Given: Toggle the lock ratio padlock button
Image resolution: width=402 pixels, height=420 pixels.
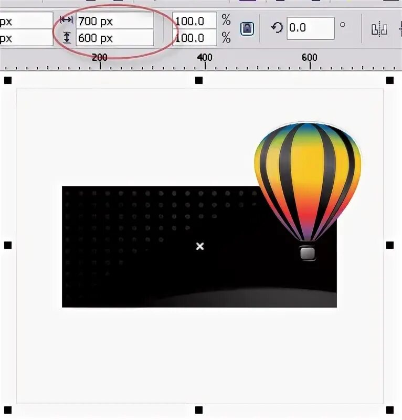Looking at the screenshot, I should coord(247,28).
